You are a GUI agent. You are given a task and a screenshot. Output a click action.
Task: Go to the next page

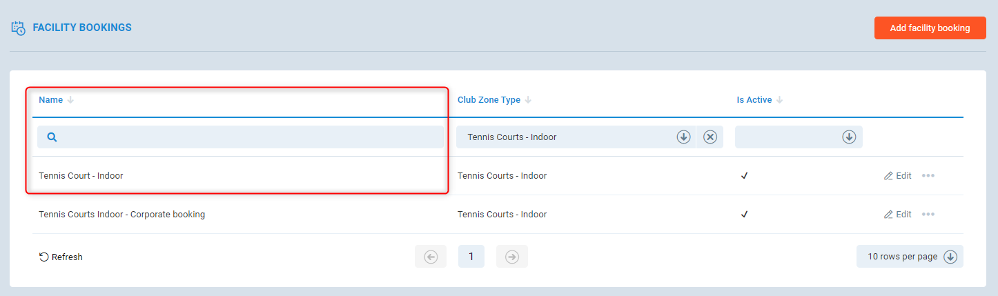[512, 257]
